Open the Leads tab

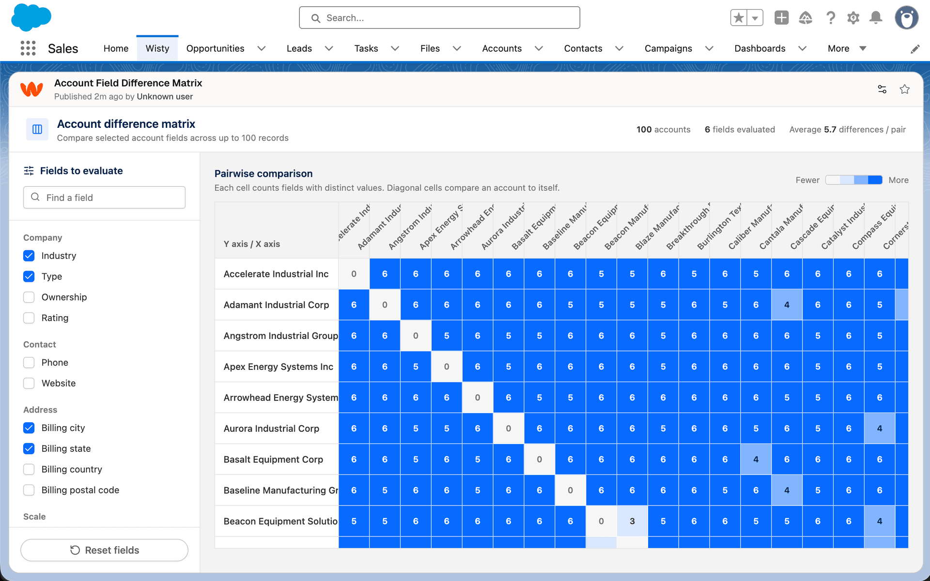299,48
